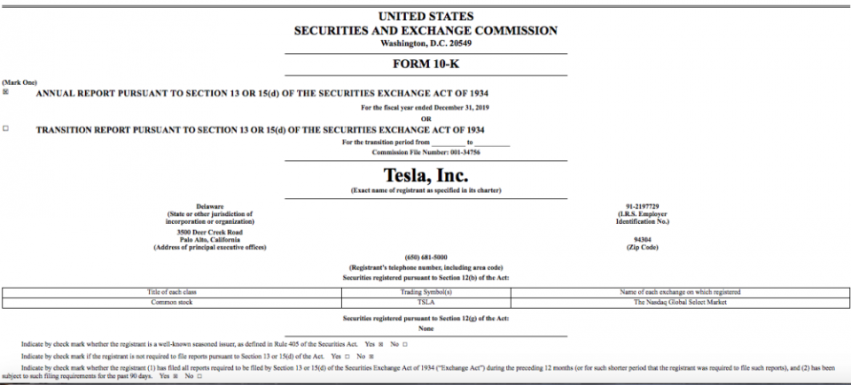Select Yes for well-known seasoned issuer
The height and width of the screenshot is (385, 851).
pos(381,343)
